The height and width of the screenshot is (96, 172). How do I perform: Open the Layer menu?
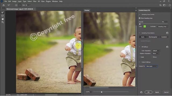20,1
